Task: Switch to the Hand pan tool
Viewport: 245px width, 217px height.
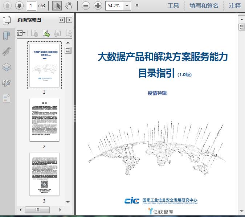Action: 69,5
